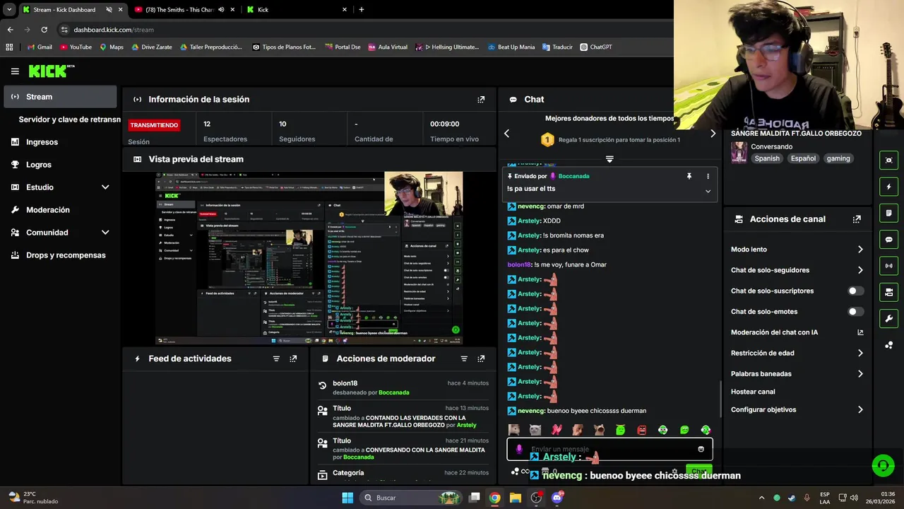904x509 pixels.
Task: Switch to the Kick browser tab
Action: pos(297,10)
